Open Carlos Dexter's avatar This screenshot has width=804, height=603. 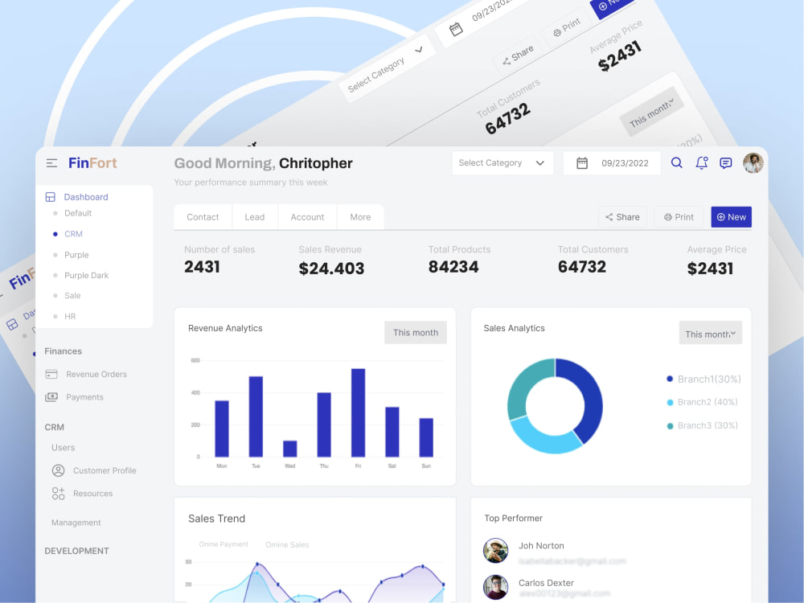(495, 587)
